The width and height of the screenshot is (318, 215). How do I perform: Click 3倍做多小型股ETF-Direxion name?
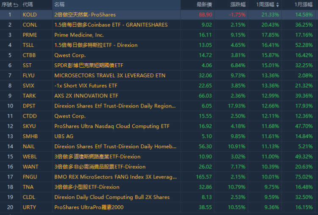(x=87, y=187)
